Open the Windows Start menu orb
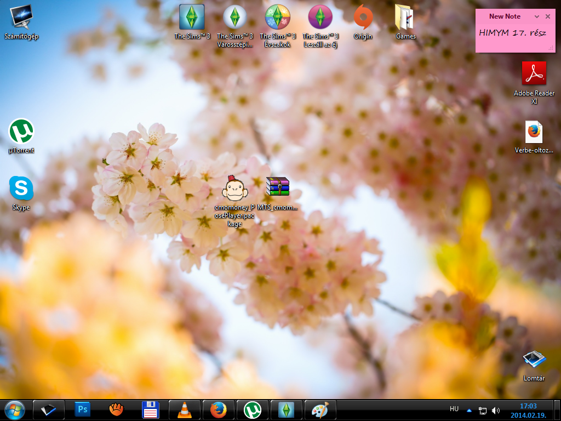Image resolution: width=561 pixels, height=421 pixels. click(15, 410)
